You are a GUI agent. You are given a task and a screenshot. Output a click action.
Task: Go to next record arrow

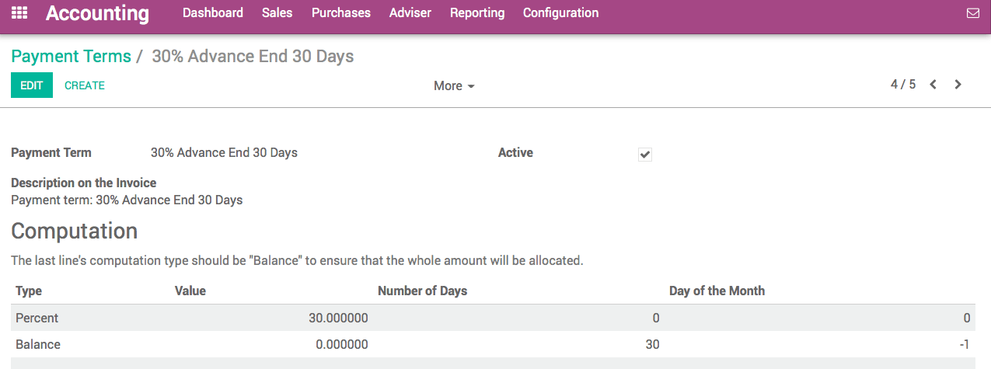pos(958,85)
